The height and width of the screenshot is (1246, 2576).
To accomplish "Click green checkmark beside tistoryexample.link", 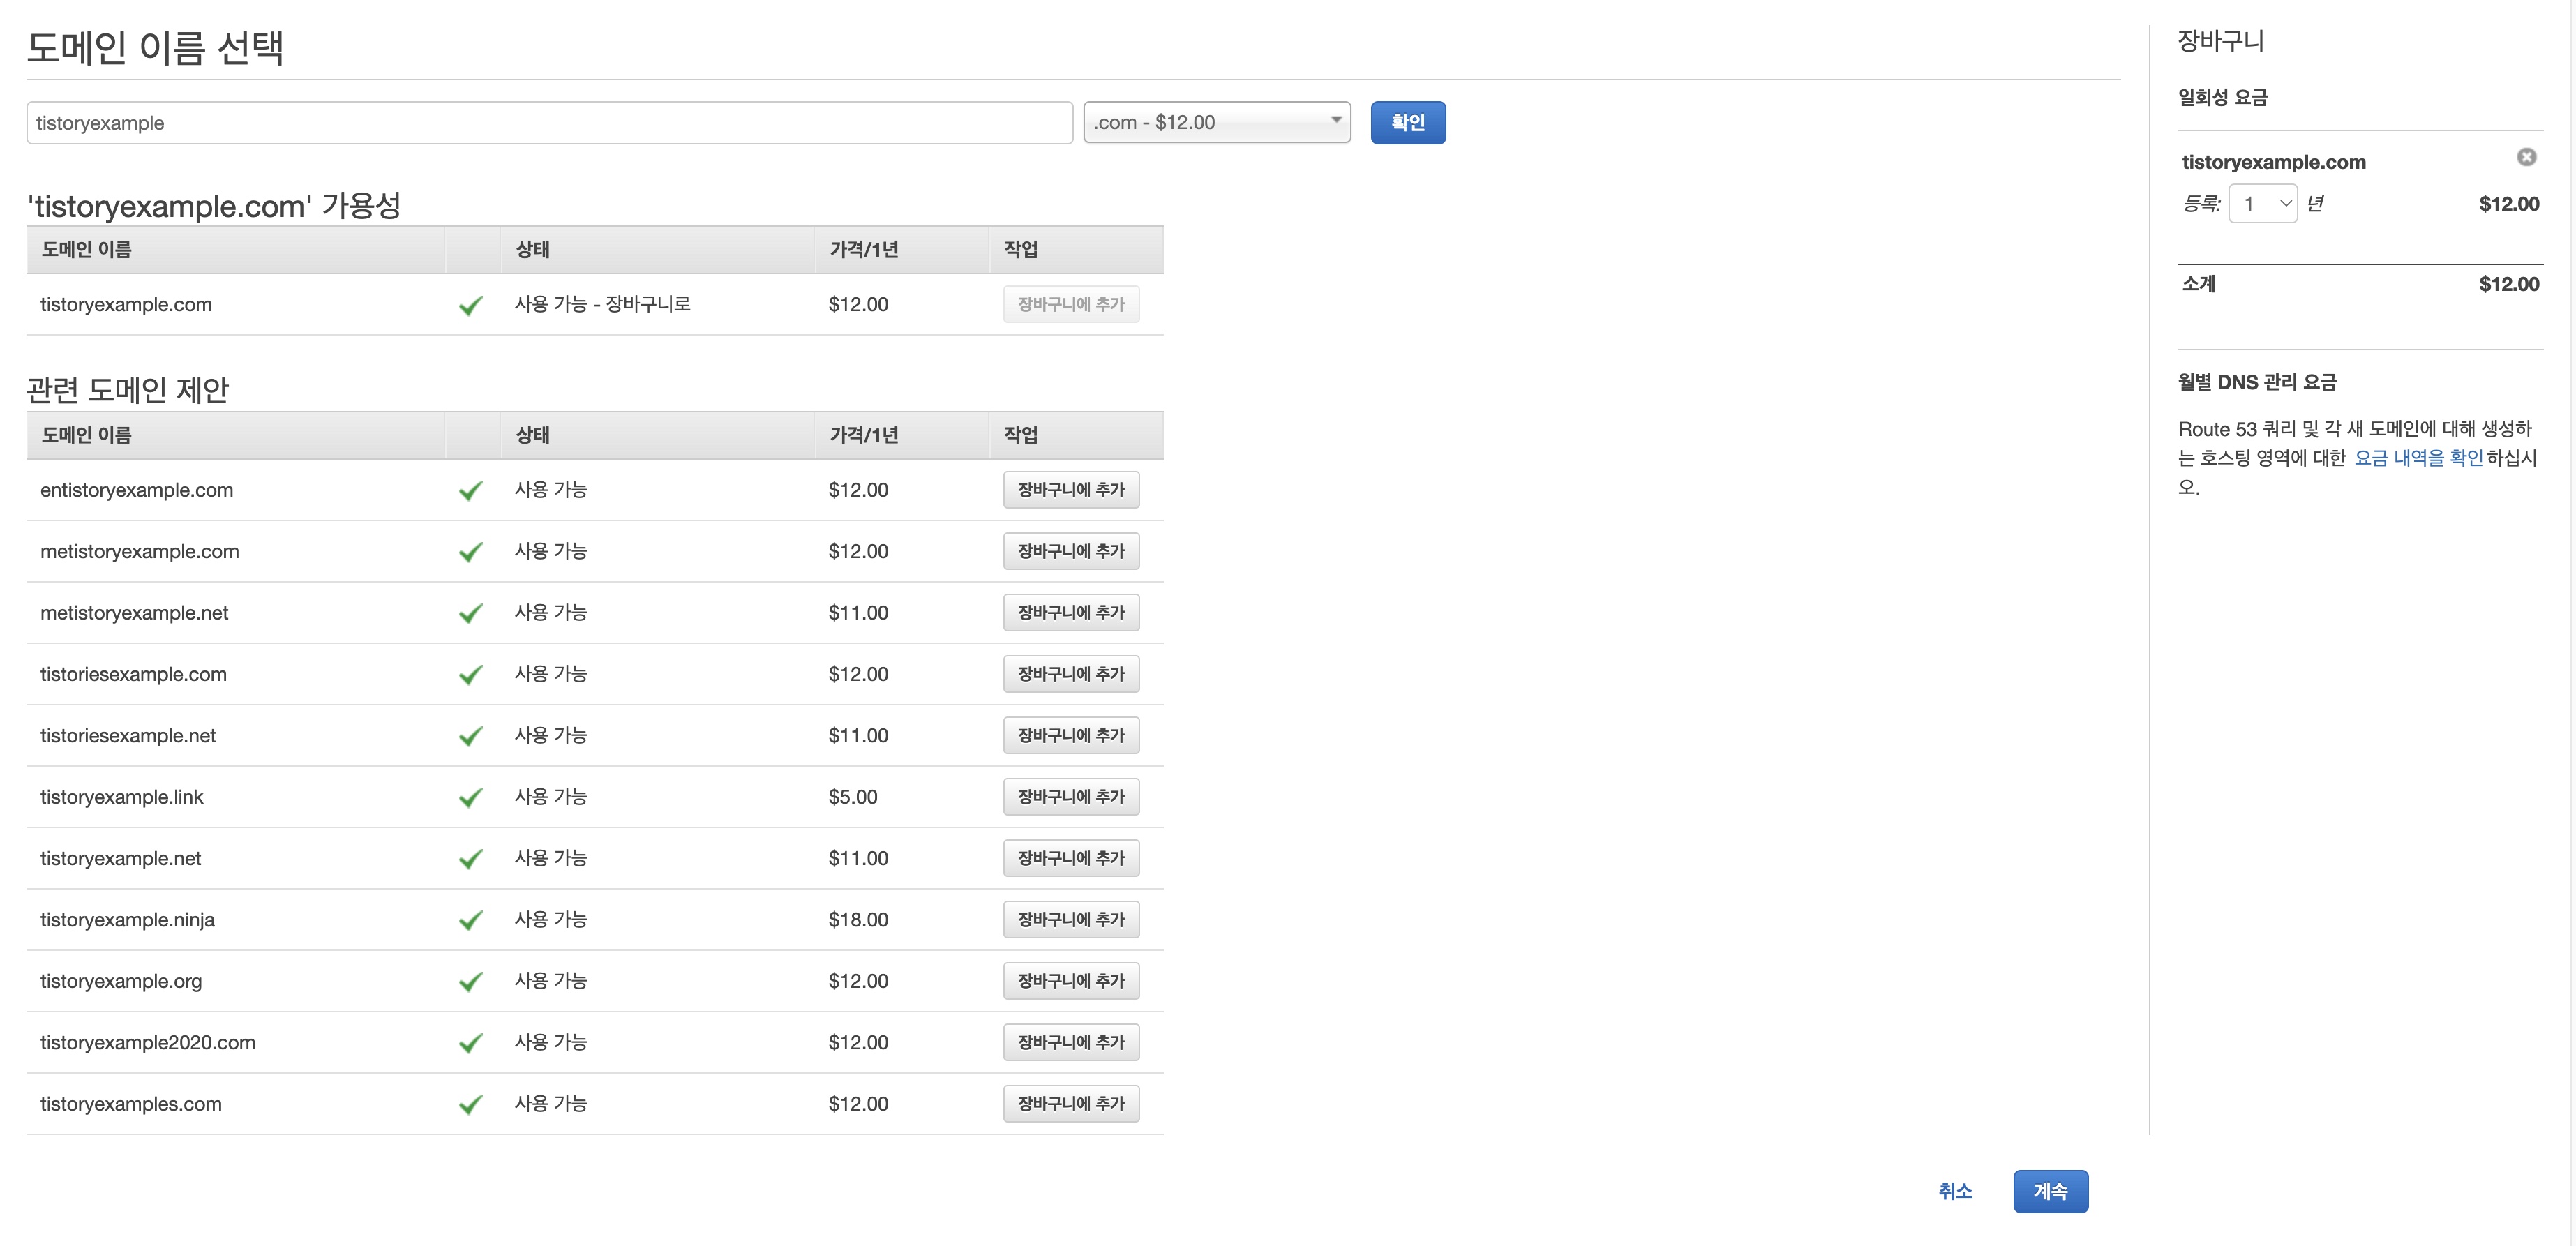I will pos(470,798).
